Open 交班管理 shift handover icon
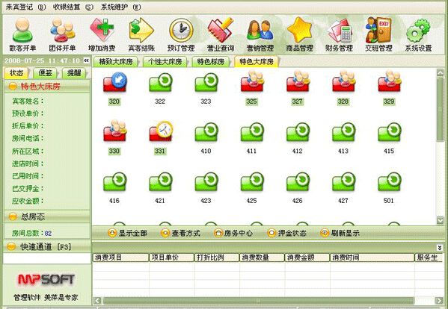 coord(378,34)
